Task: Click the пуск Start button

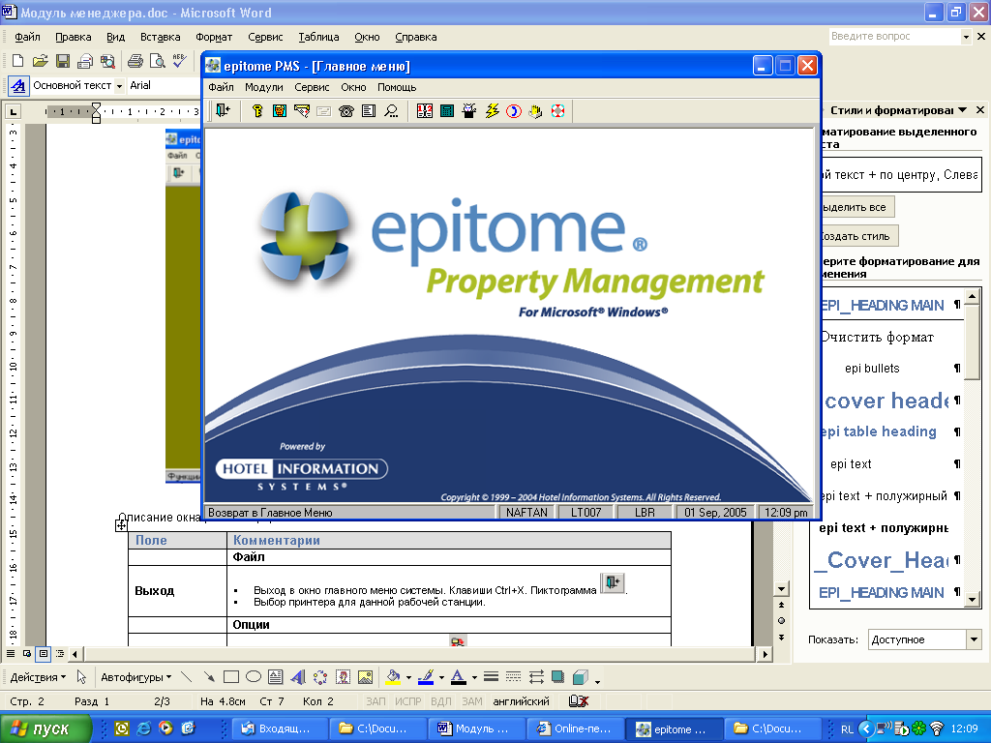Action: [45, 728]
